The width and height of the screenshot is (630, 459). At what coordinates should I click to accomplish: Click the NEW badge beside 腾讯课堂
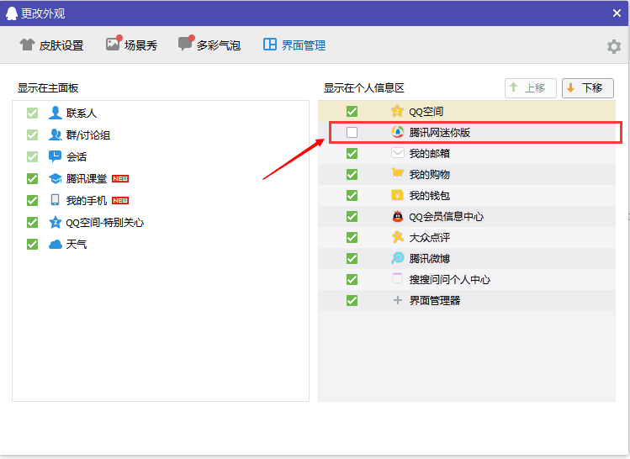[120, 179]
